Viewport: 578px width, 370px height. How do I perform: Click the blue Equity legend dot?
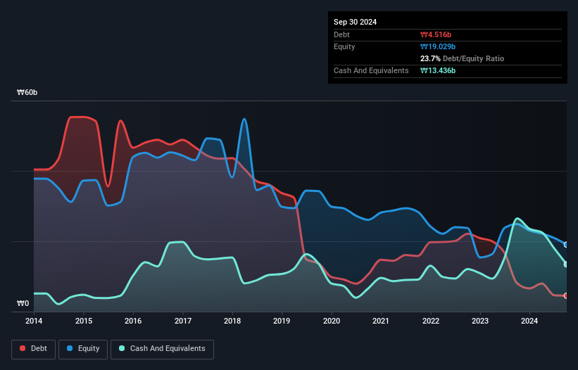pyautogui.click(x=70, y=348)
